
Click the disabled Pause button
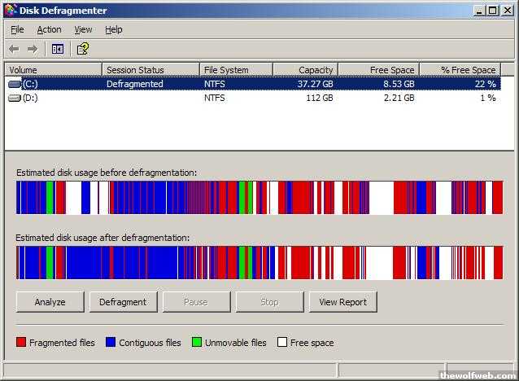(196, 302)
